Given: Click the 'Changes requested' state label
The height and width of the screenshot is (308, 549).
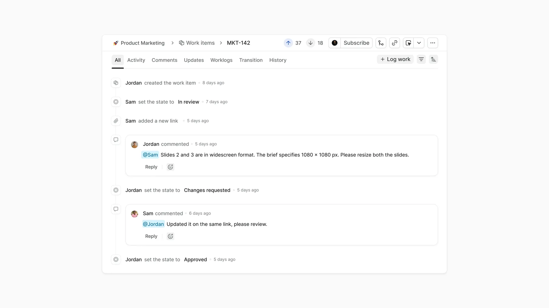Looking at the screenshot, I should [207, 190].
